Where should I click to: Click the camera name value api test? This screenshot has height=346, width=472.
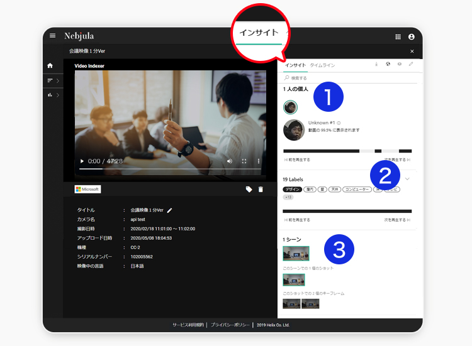(x=138, y=220)
